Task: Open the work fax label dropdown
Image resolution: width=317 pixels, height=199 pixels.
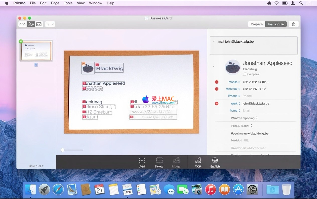Action: [233, 89]
